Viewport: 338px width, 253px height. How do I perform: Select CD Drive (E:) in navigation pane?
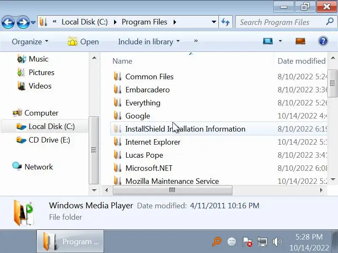[x=49, y=140]
